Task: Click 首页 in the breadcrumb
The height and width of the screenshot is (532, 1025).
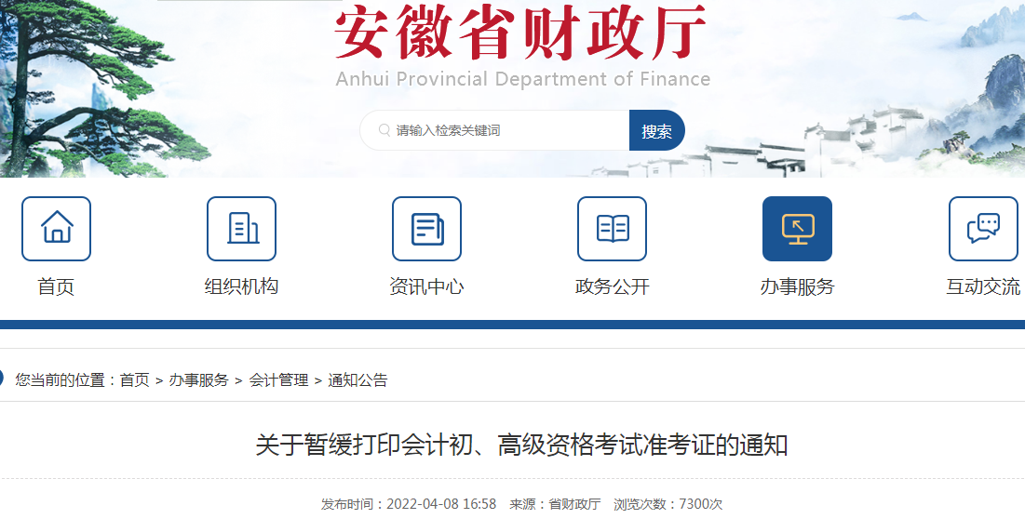Action: [135, 379]
